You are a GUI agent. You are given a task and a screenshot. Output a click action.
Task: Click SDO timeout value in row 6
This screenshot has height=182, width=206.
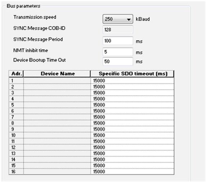(132, 111)
